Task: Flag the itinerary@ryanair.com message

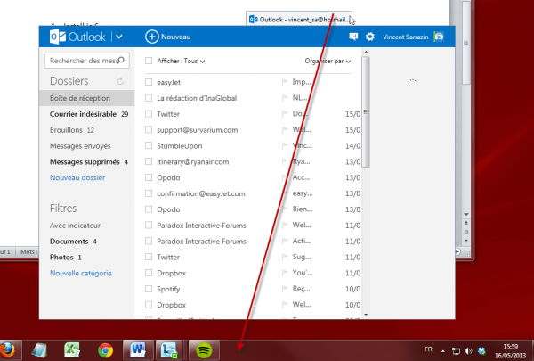Action: (285, 161)
